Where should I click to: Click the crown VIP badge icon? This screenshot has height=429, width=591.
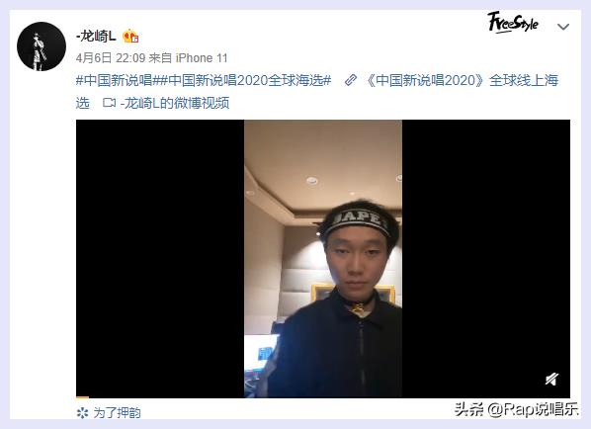click(130, 36)
